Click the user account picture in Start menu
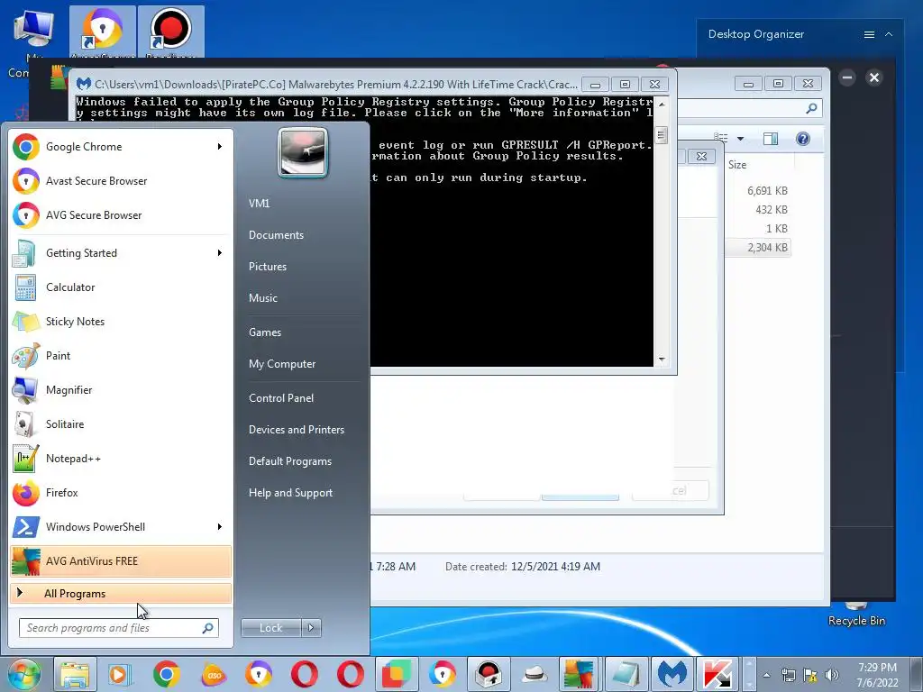 click(x=303, y=152)
